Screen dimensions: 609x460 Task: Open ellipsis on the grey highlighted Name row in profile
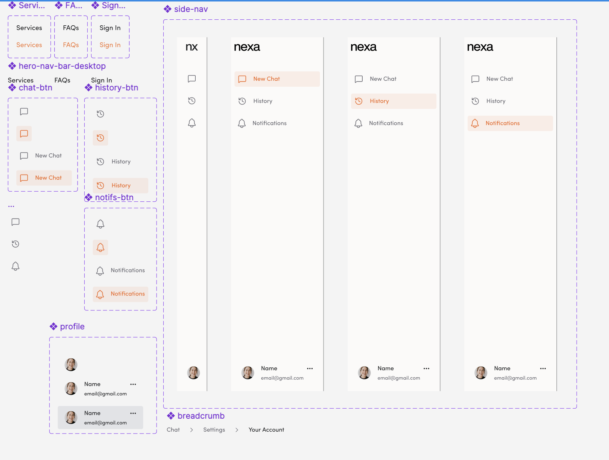click(x=133, y=413)
